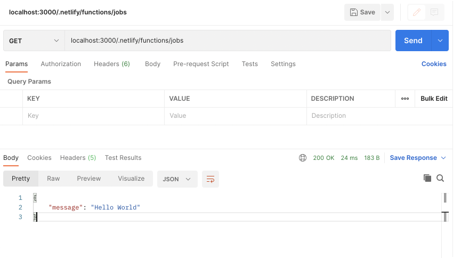Open the request Headers (6) tab

click(x=112, y=64)
